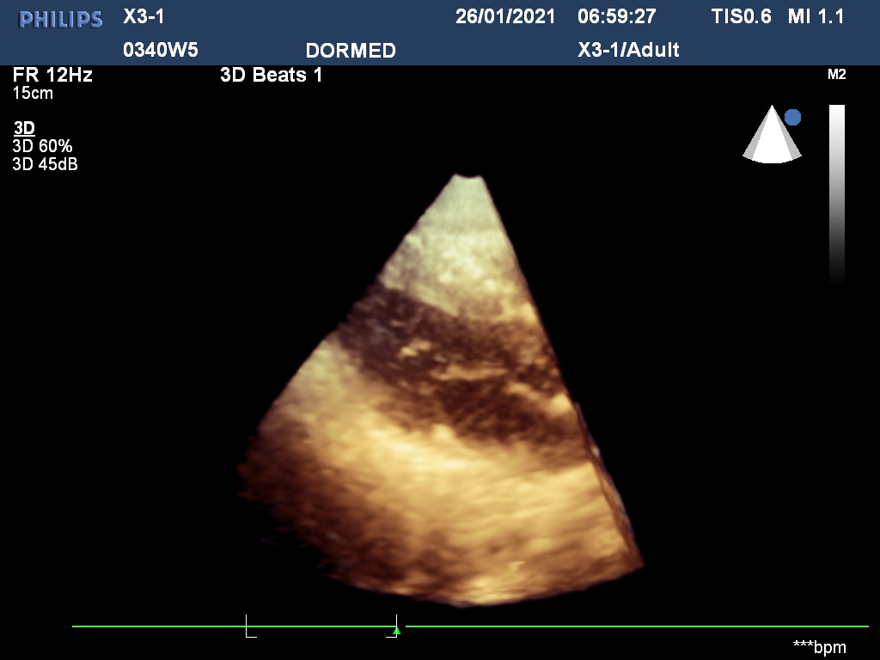Click the FR 12Hz frame rate label

coord(52,75)
